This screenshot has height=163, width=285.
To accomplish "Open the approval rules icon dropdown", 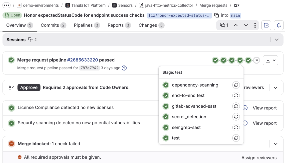I will point(11,87).
